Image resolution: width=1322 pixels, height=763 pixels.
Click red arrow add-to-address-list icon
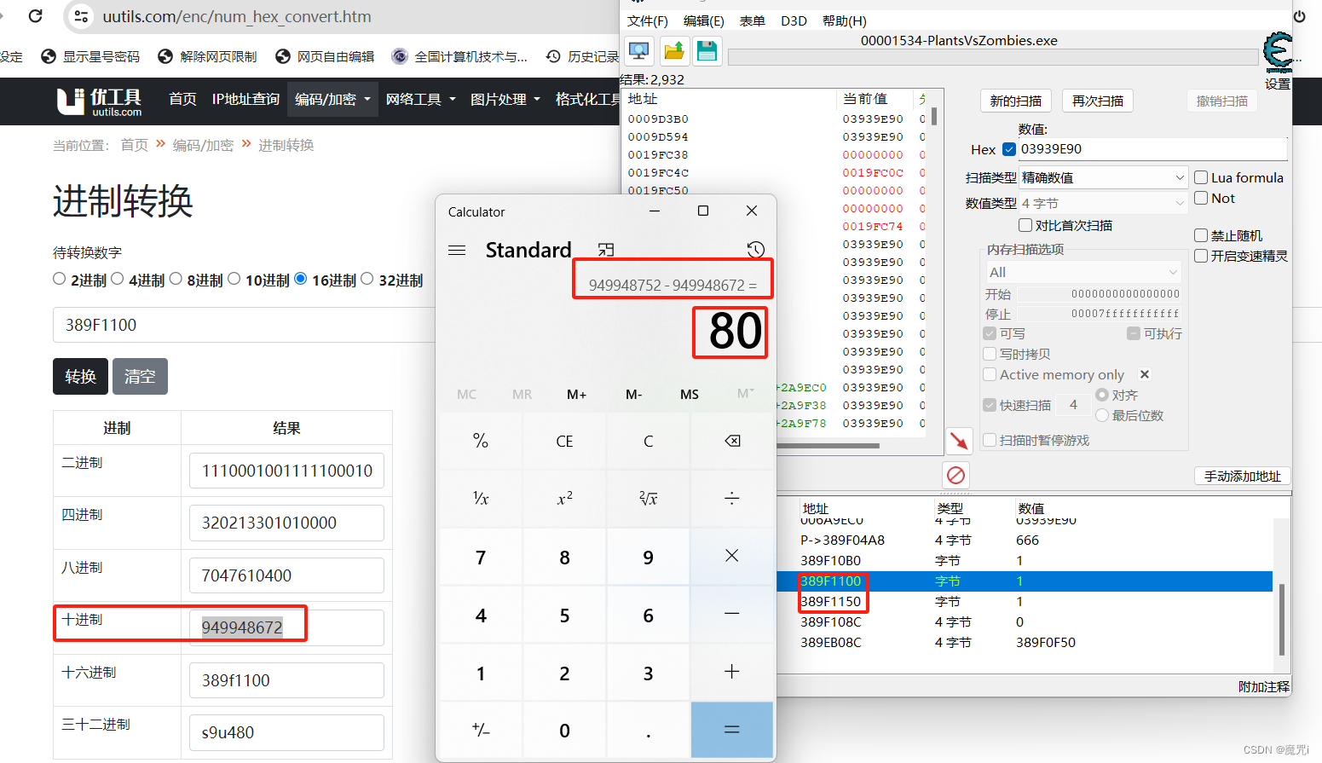(959, 441)
